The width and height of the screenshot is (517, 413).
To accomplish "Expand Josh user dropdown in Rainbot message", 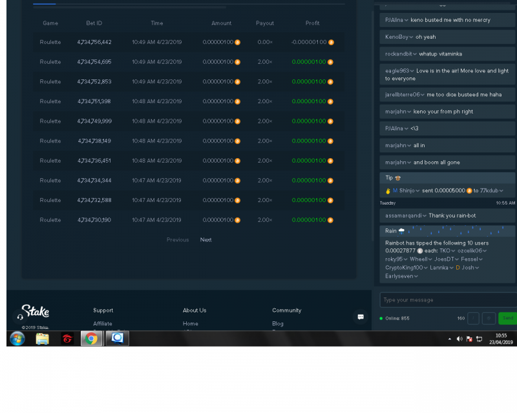I will pos(477,268).
